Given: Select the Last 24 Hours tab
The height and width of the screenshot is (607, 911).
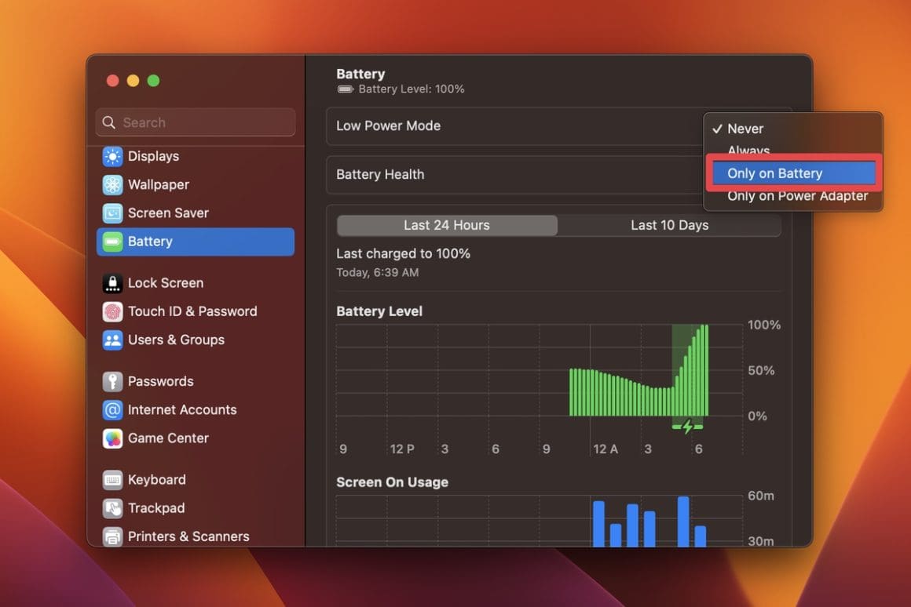Looking at the screenshot, I should tap(446, 224).
